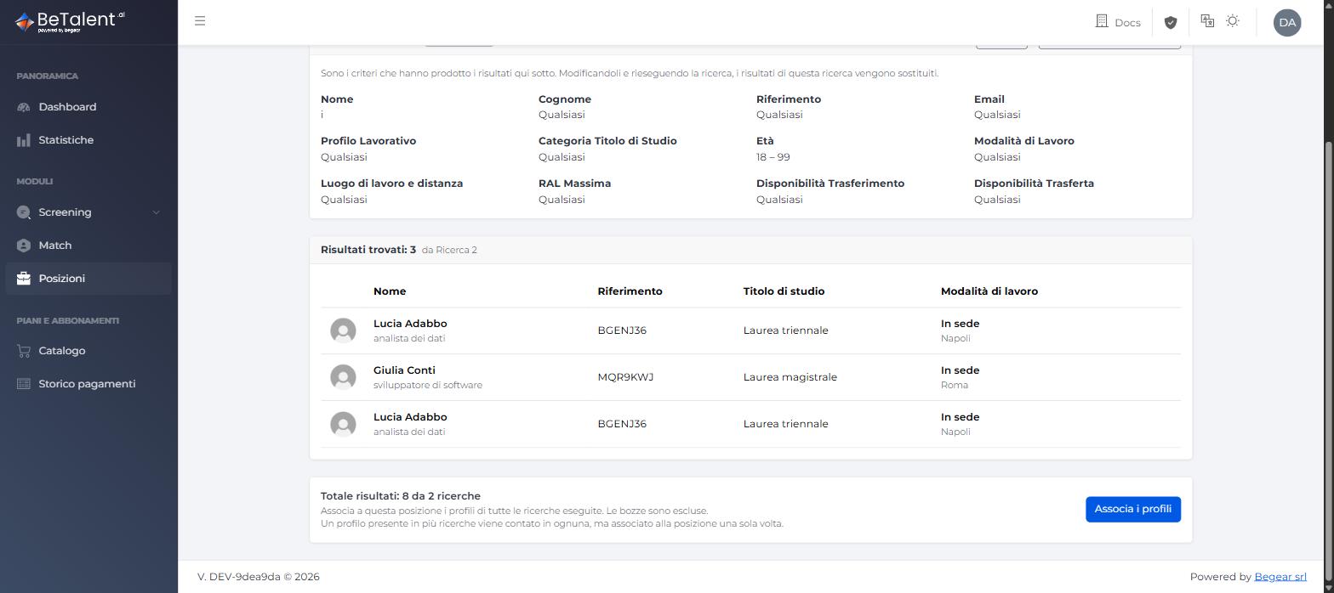
Task: Click the Storico pagamenti list icon
Action: point(23,384)
